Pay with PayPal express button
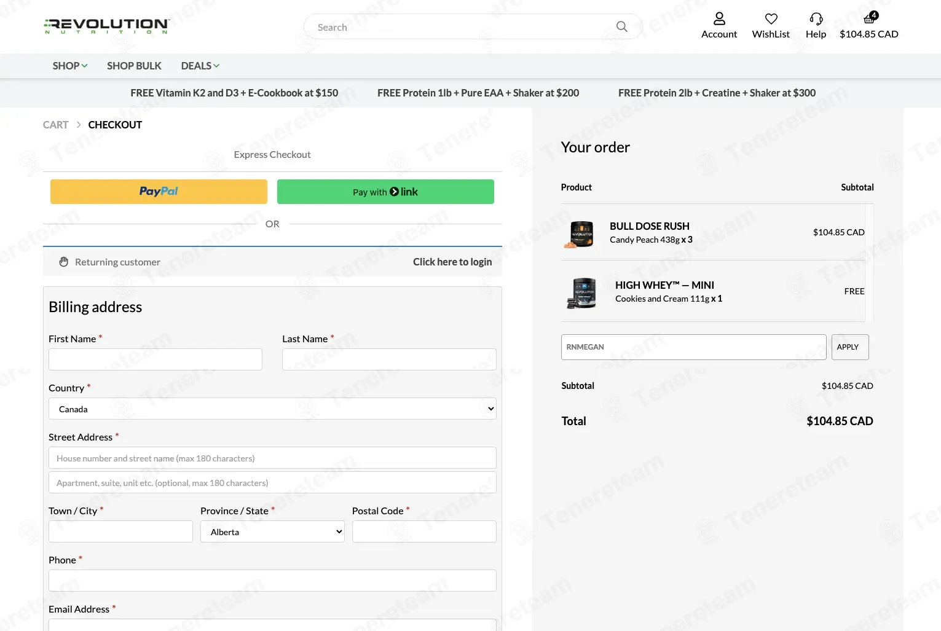This screenshot has width=941, height=631. coord(159,192)
